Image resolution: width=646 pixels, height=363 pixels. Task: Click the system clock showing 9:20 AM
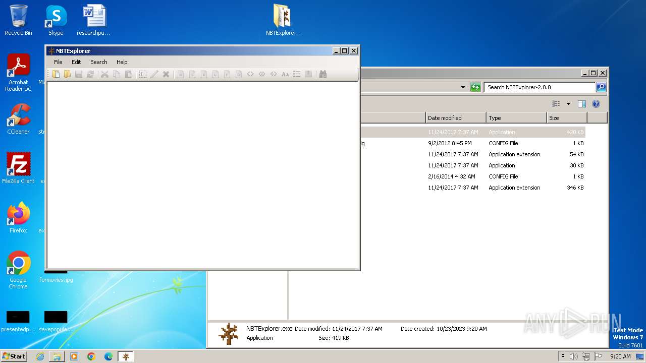620,356
